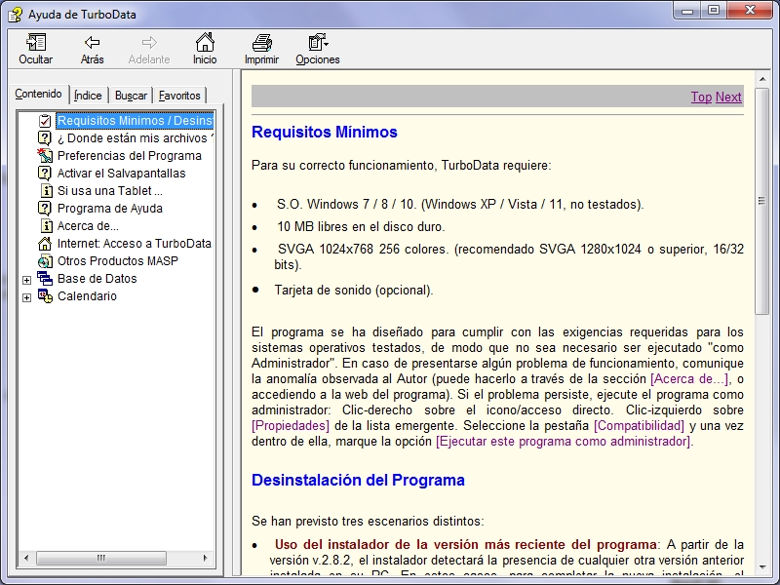Click the content pane vertical scrollbar thumb
This screenshot has width=780, height=585.
coord(761,201)
